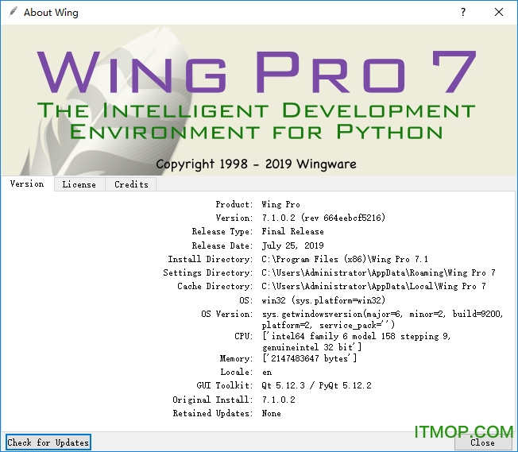Viewport: 518px width, 452px height.
Task: Click the Settings Directory: label
Action: tap(208, 272)
